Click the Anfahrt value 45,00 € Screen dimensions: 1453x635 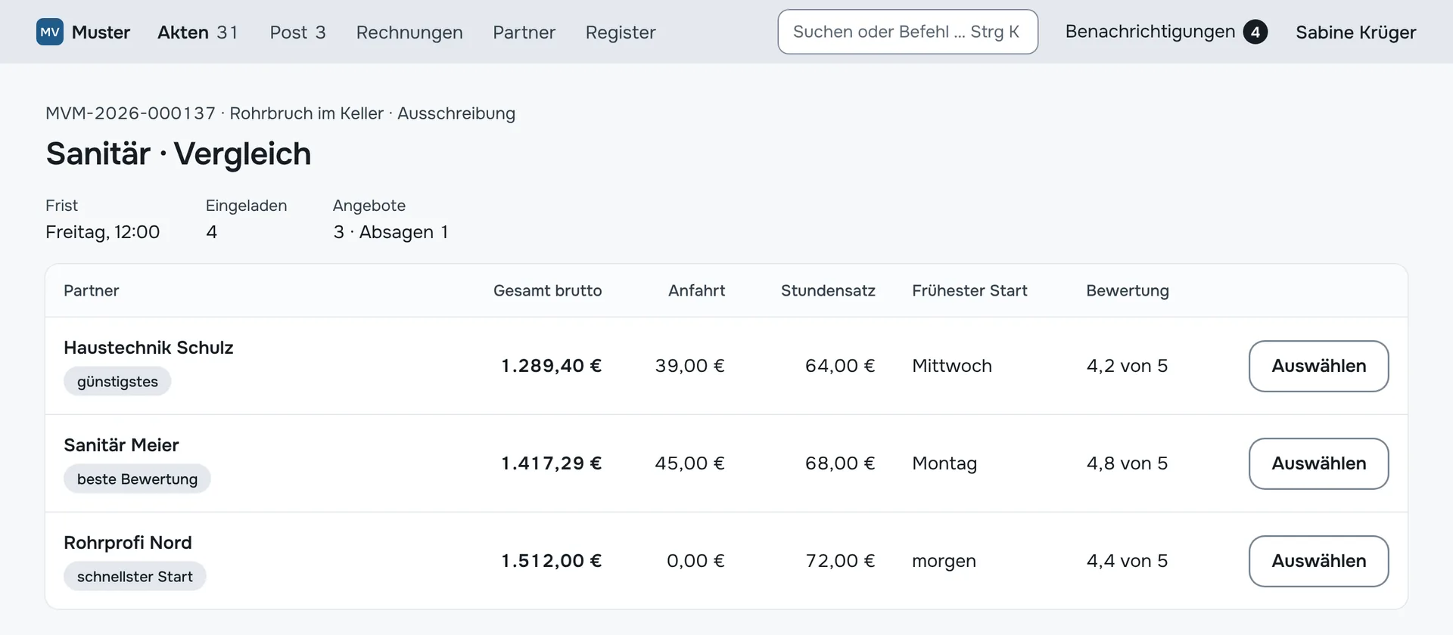tap(689, 463)
